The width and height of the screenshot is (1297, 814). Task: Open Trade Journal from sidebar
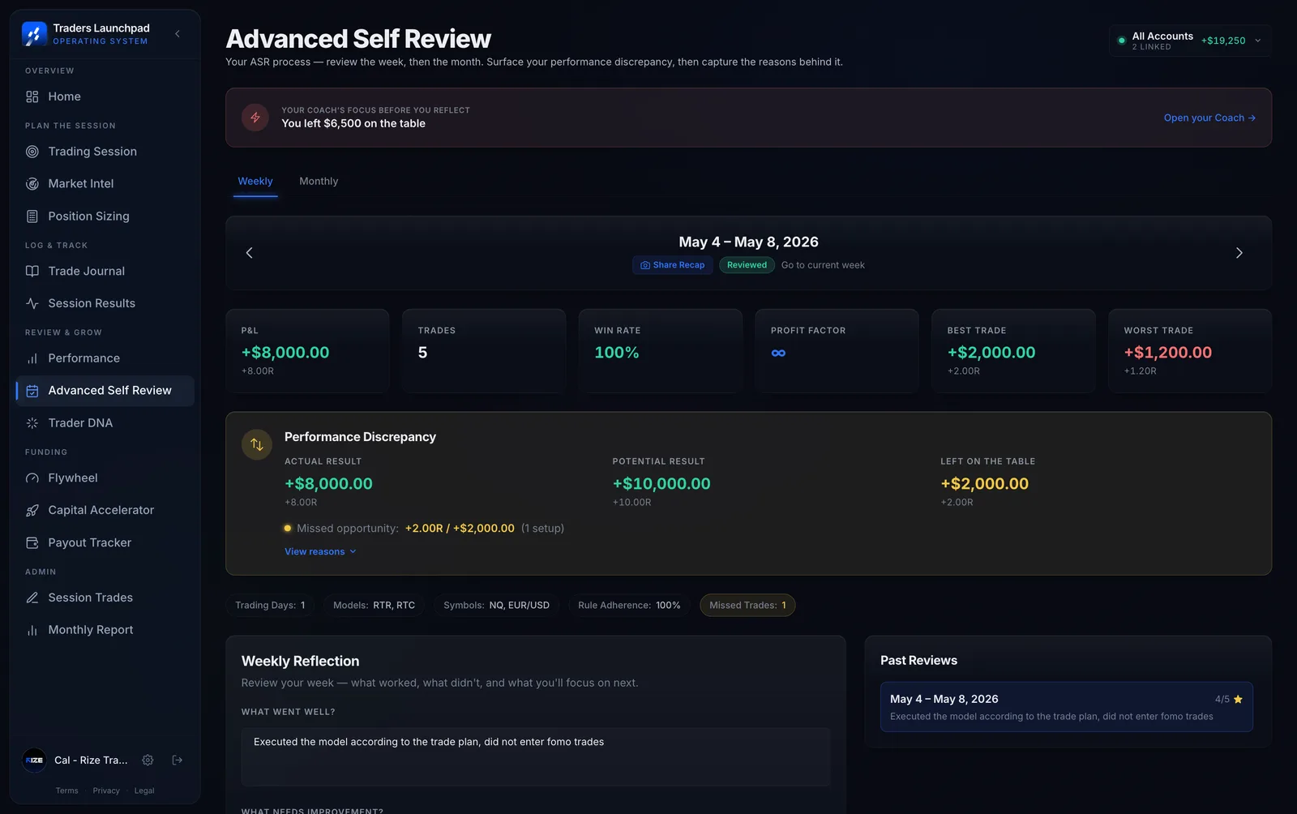[105, 271]
